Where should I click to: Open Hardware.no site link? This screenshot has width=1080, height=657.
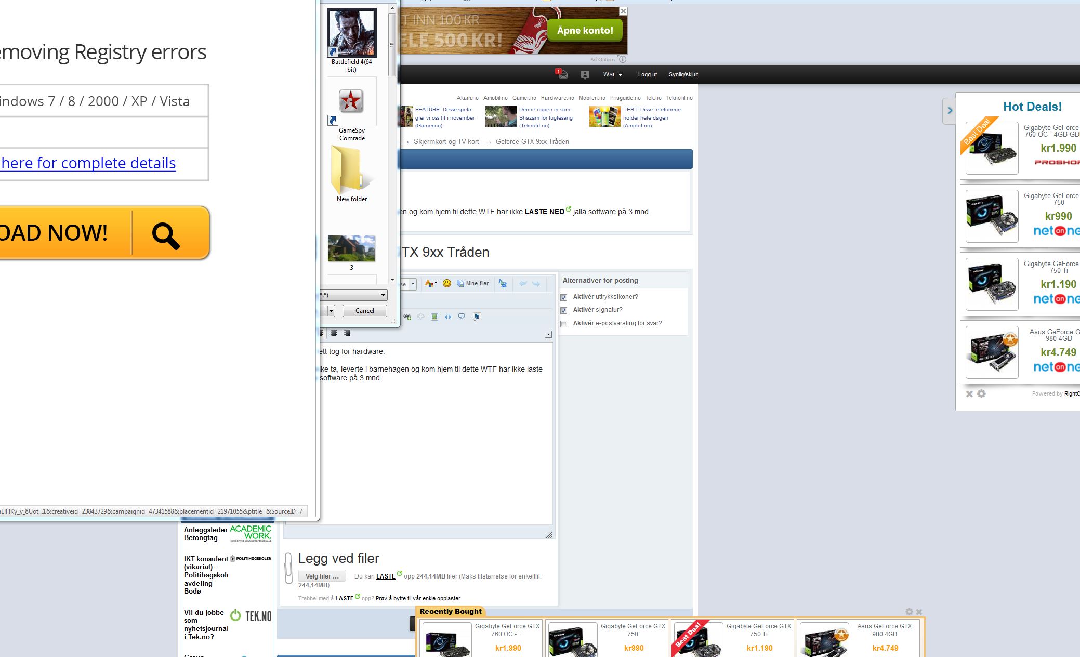[x=557, y=98]
